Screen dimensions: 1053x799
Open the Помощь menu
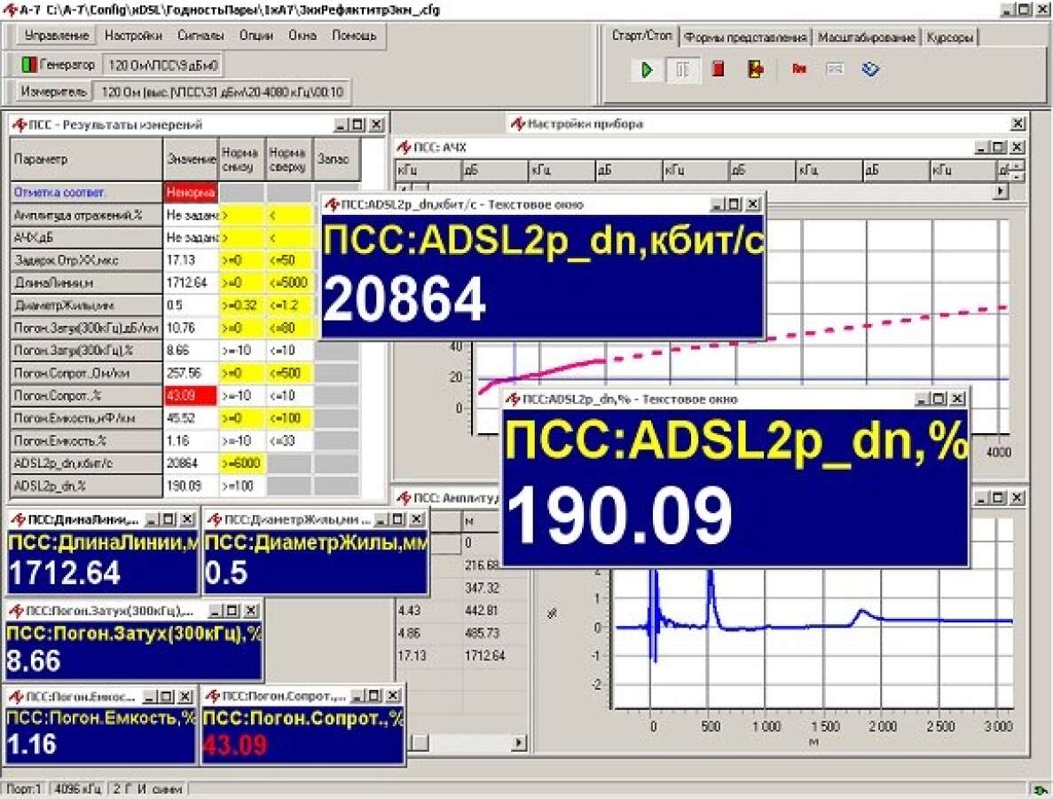click(354, 36)
